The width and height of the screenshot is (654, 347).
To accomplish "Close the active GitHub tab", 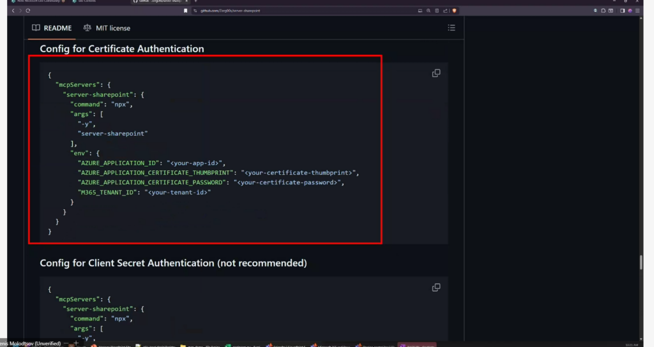I will click(x=186, y=1).
